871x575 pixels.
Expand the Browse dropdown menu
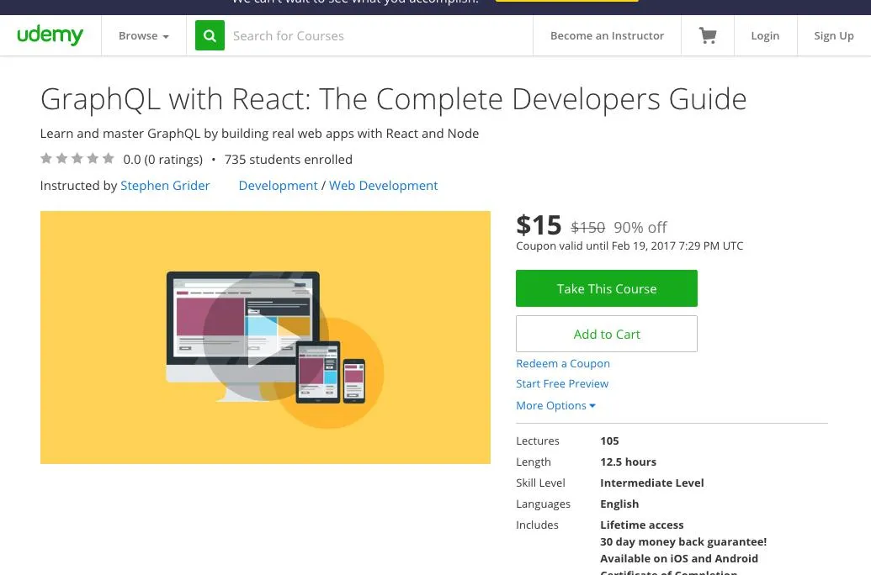(x=143, y=36)
